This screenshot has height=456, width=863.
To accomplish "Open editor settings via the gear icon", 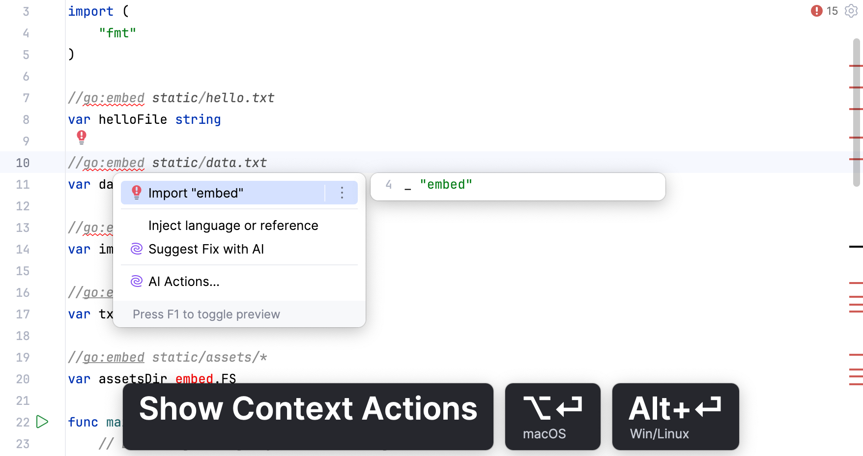I will (850, 11).
